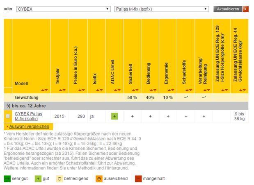Click the Auswahl vergleichen link
The image size is (254, 185).
[x=29, y=126]
